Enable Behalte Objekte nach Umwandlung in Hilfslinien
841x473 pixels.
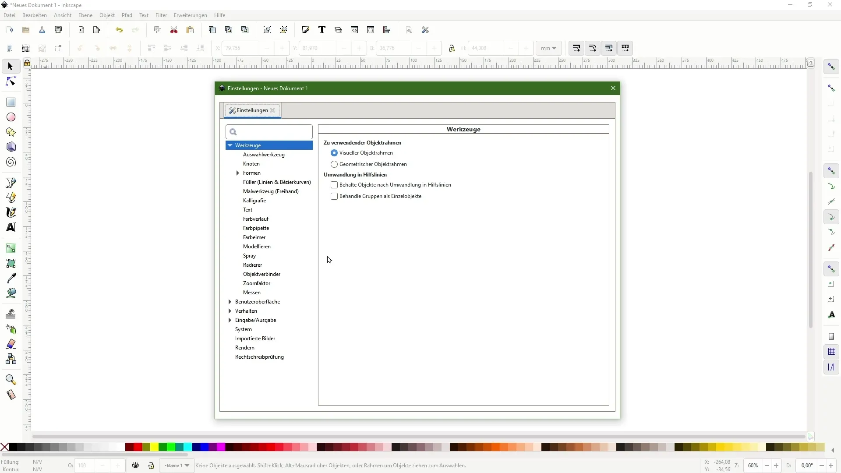pos(334,185)
